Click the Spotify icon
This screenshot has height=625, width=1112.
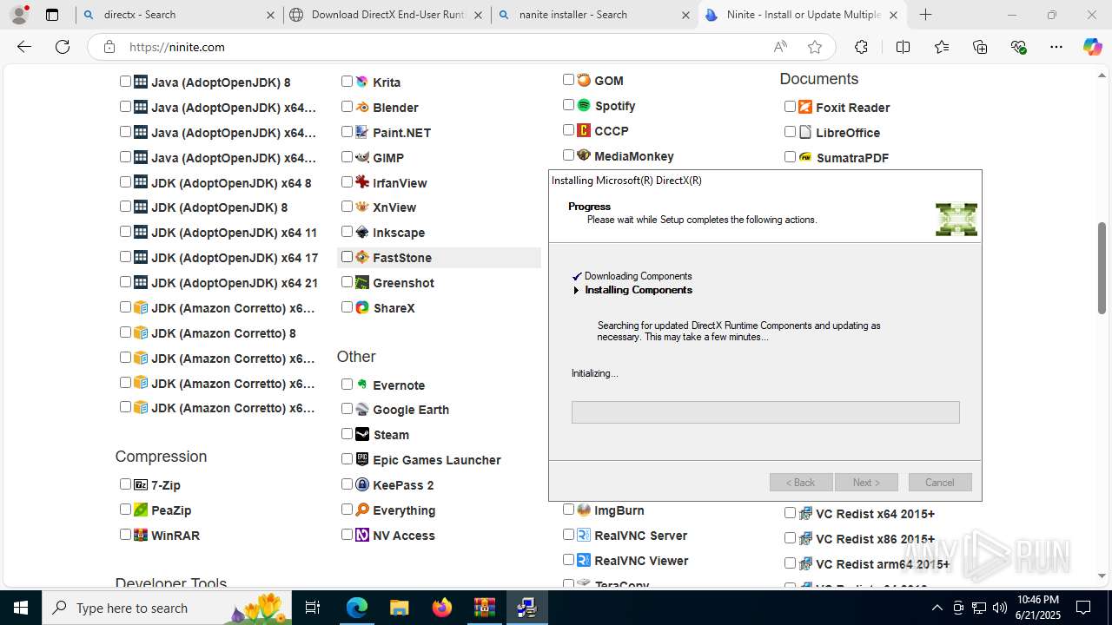coord(584,105)
